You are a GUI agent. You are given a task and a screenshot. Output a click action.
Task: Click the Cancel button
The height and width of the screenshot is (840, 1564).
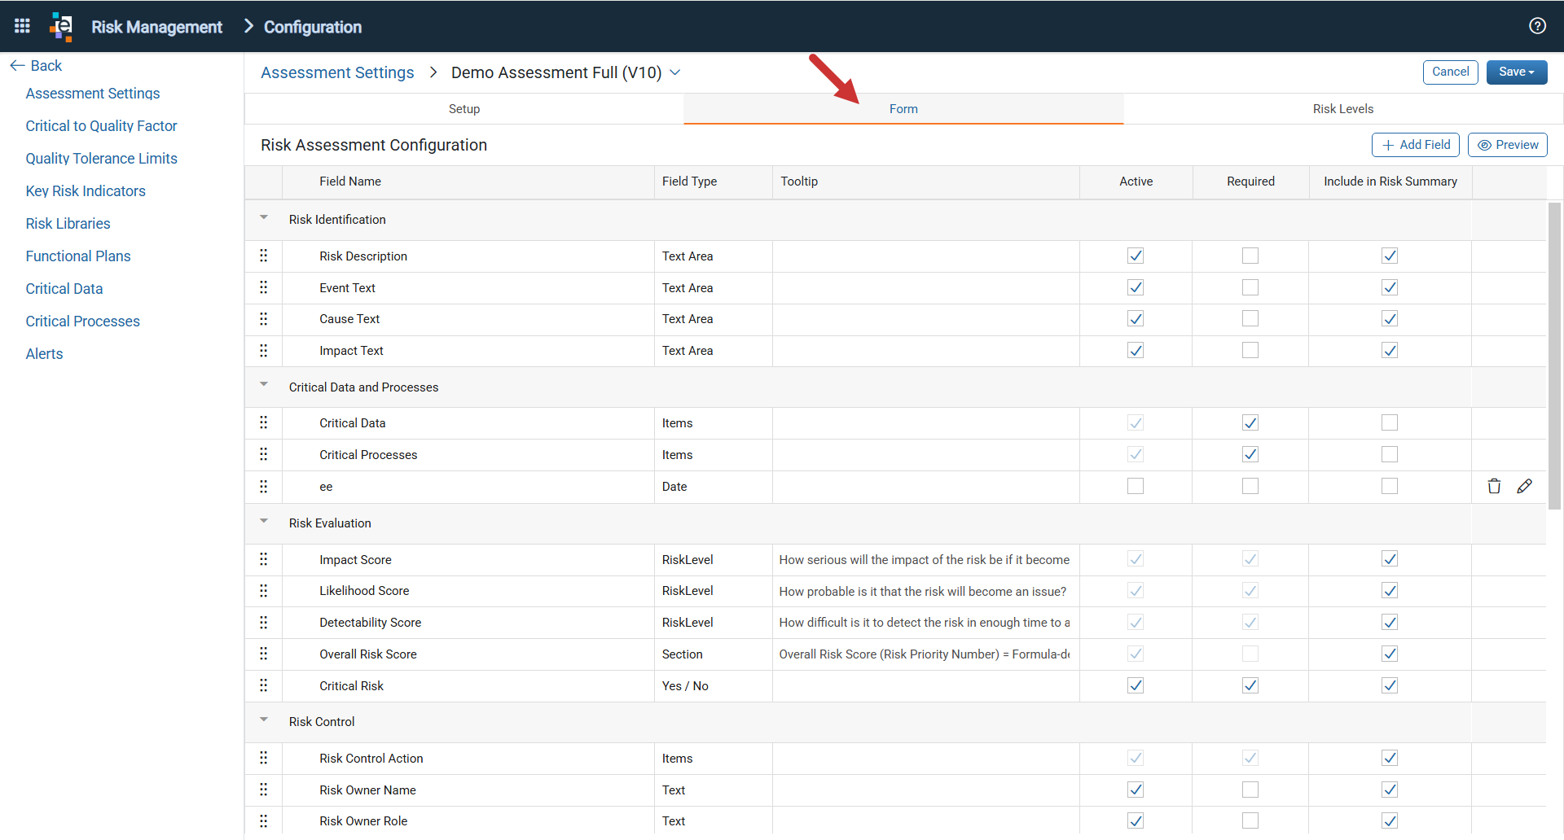[1450, 72]
